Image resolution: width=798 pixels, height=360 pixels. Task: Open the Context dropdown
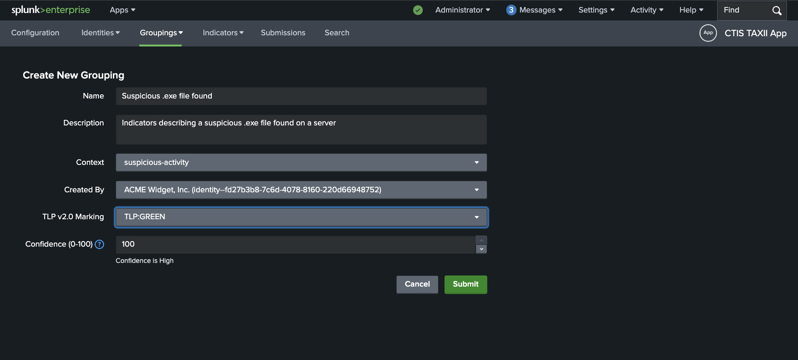coord(301,163)
